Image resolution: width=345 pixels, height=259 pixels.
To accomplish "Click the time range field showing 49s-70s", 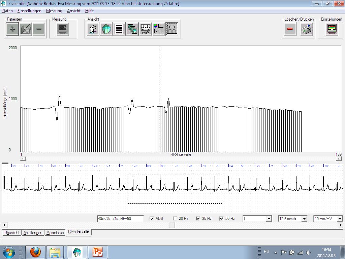I will [x=120, y=219].
